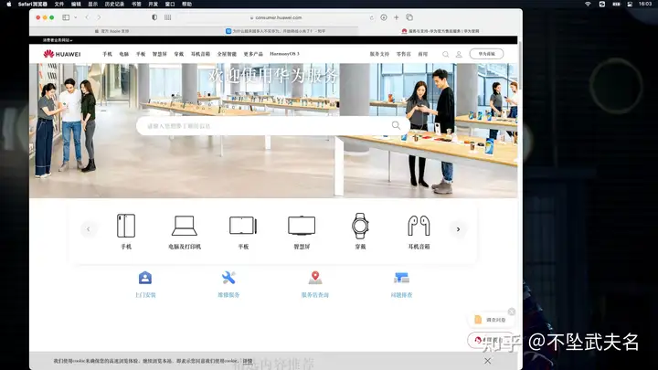This screenshot has width=658, height=370.
Task: Close the survey widget with its X
Action: [x=512, y=312]
